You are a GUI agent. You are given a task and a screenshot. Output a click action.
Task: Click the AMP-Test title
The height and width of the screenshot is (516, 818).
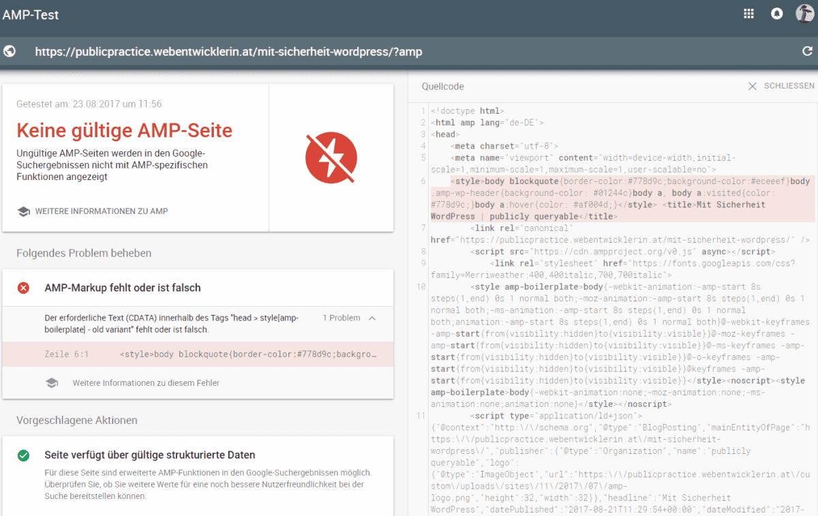(30, 14)
